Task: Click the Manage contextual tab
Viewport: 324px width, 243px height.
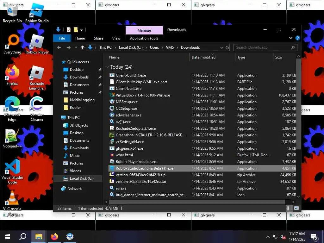Action: [144, 30]
